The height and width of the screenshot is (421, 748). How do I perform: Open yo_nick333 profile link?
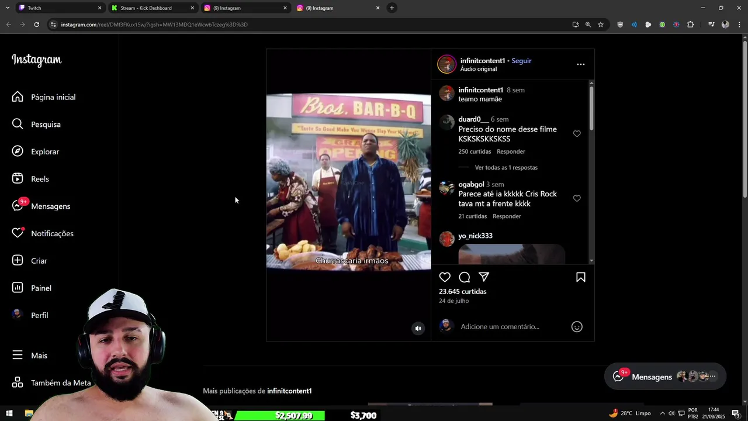point(475,236)
